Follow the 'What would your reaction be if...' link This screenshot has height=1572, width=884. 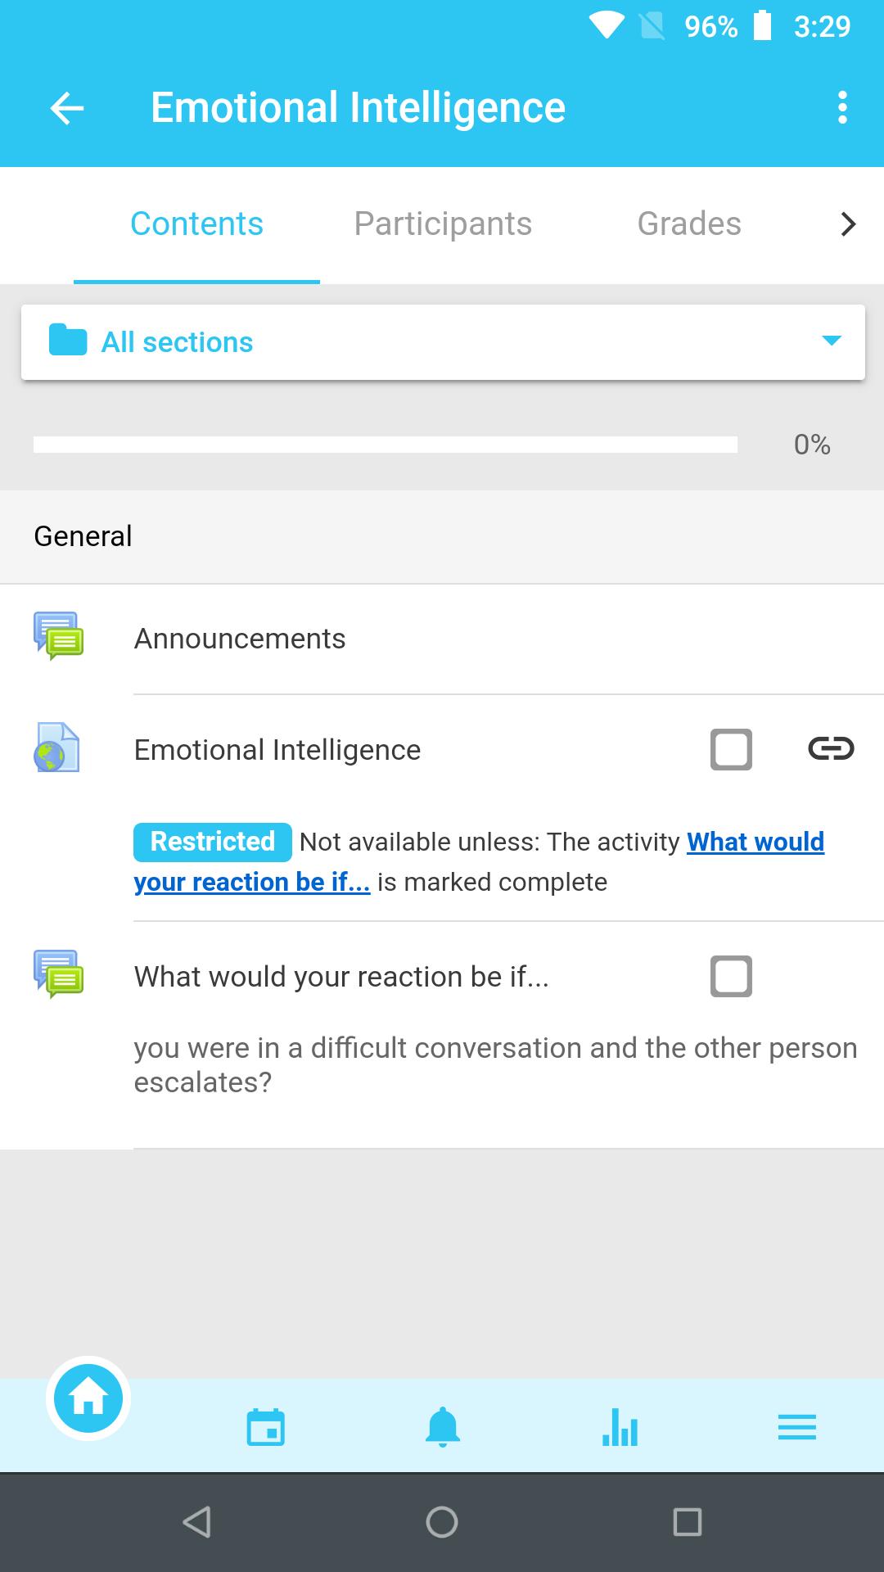tap(479, 861)
